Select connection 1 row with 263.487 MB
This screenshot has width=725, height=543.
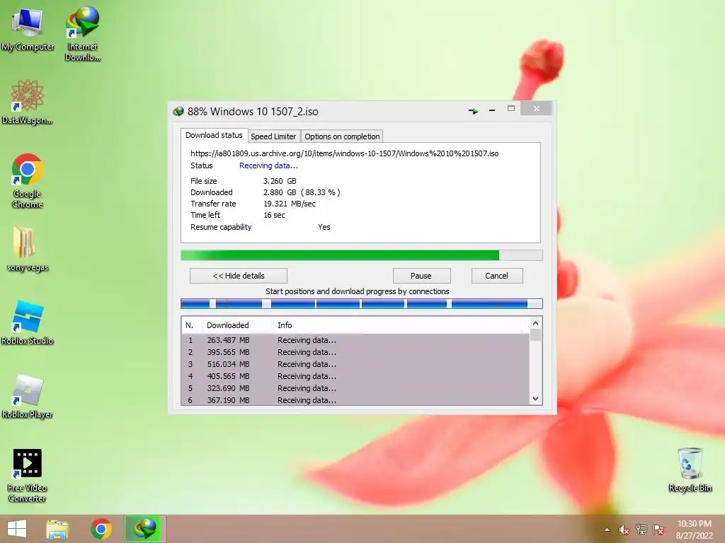coord(355,340)
